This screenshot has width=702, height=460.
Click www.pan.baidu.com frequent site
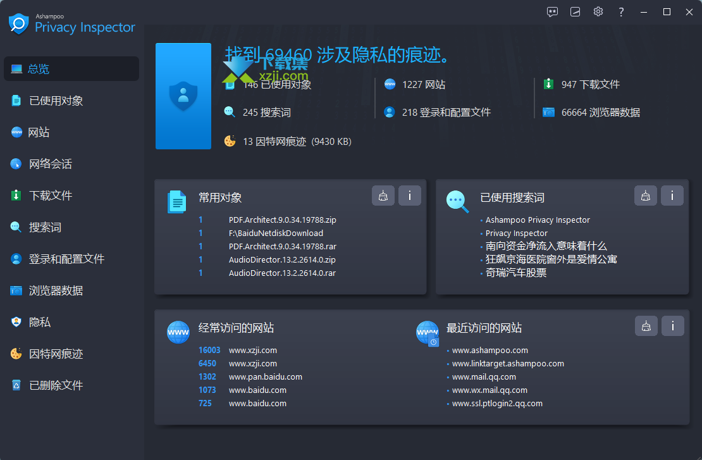click(266, 376)
